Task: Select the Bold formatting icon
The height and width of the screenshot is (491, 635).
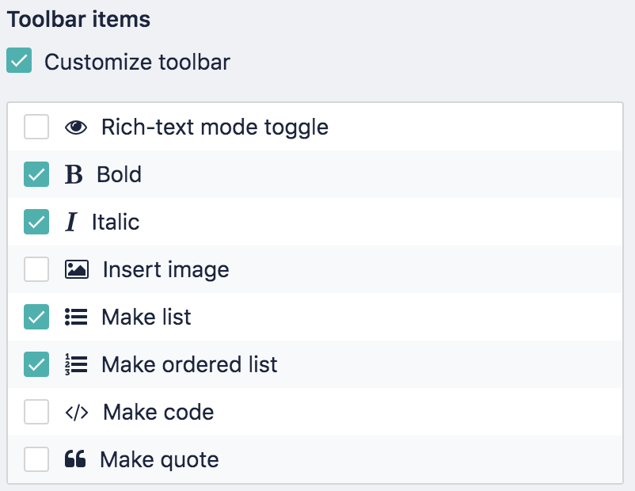Action: [75, 174]
